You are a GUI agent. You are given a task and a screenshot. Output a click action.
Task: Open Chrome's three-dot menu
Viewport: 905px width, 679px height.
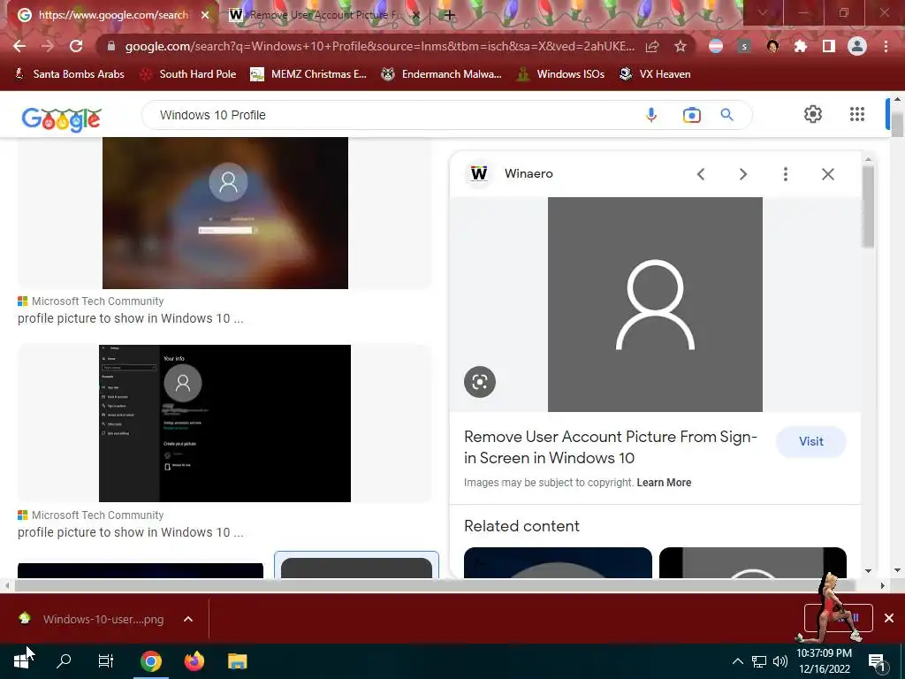(x=886, y=46)
